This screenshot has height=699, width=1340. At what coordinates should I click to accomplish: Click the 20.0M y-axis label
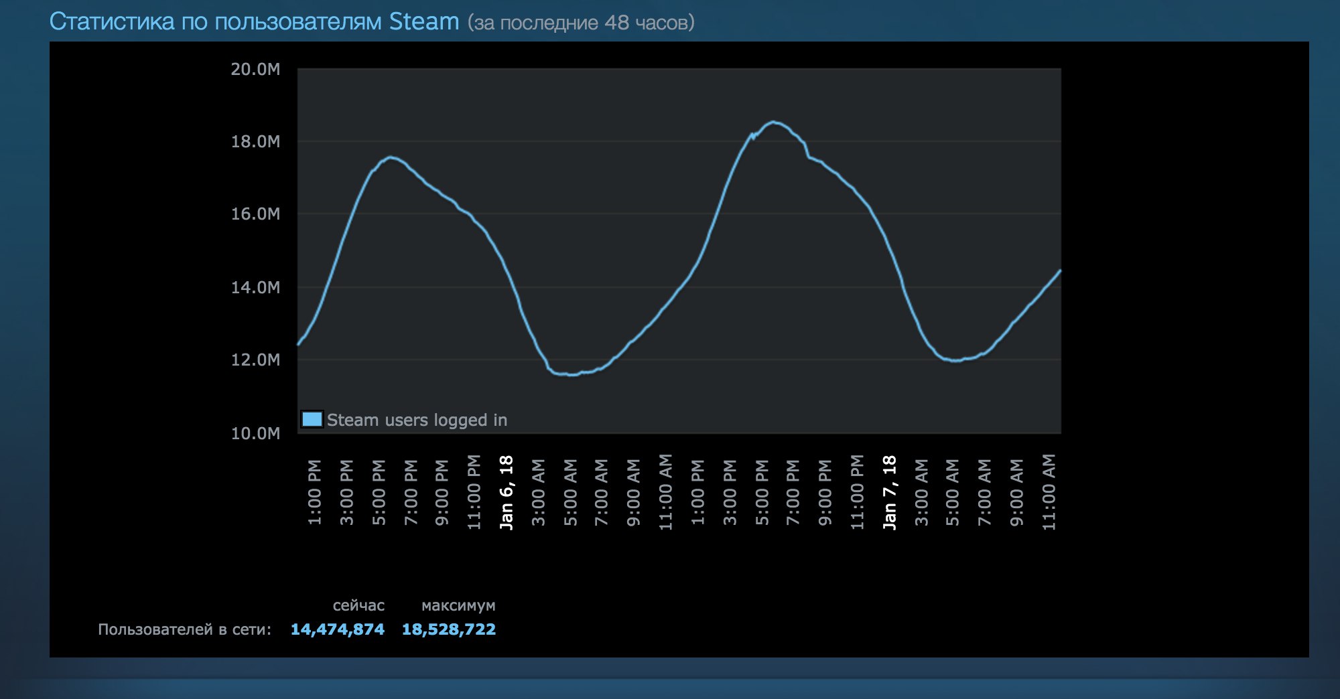255,69
